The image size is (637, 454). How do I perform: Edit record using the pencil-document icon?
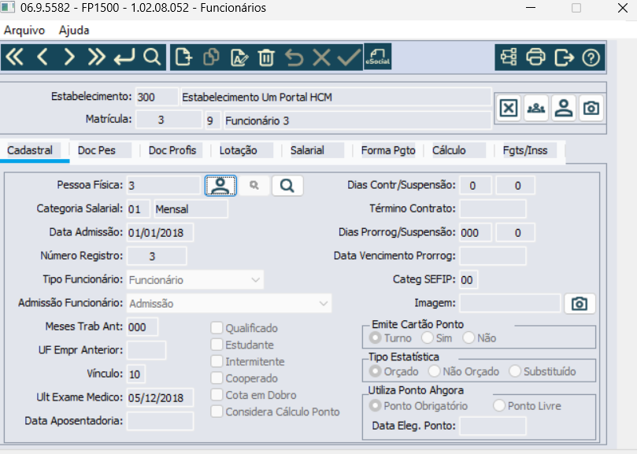(x=239, y=57)
